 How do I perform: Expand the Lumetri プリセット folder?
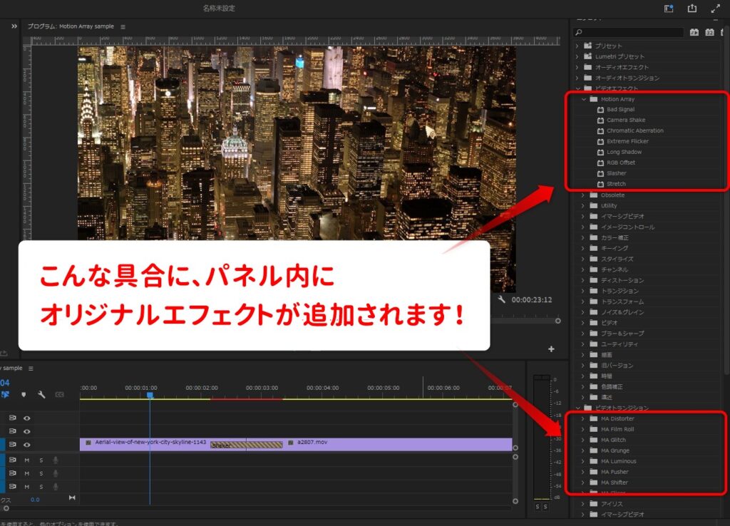point(577,56)
